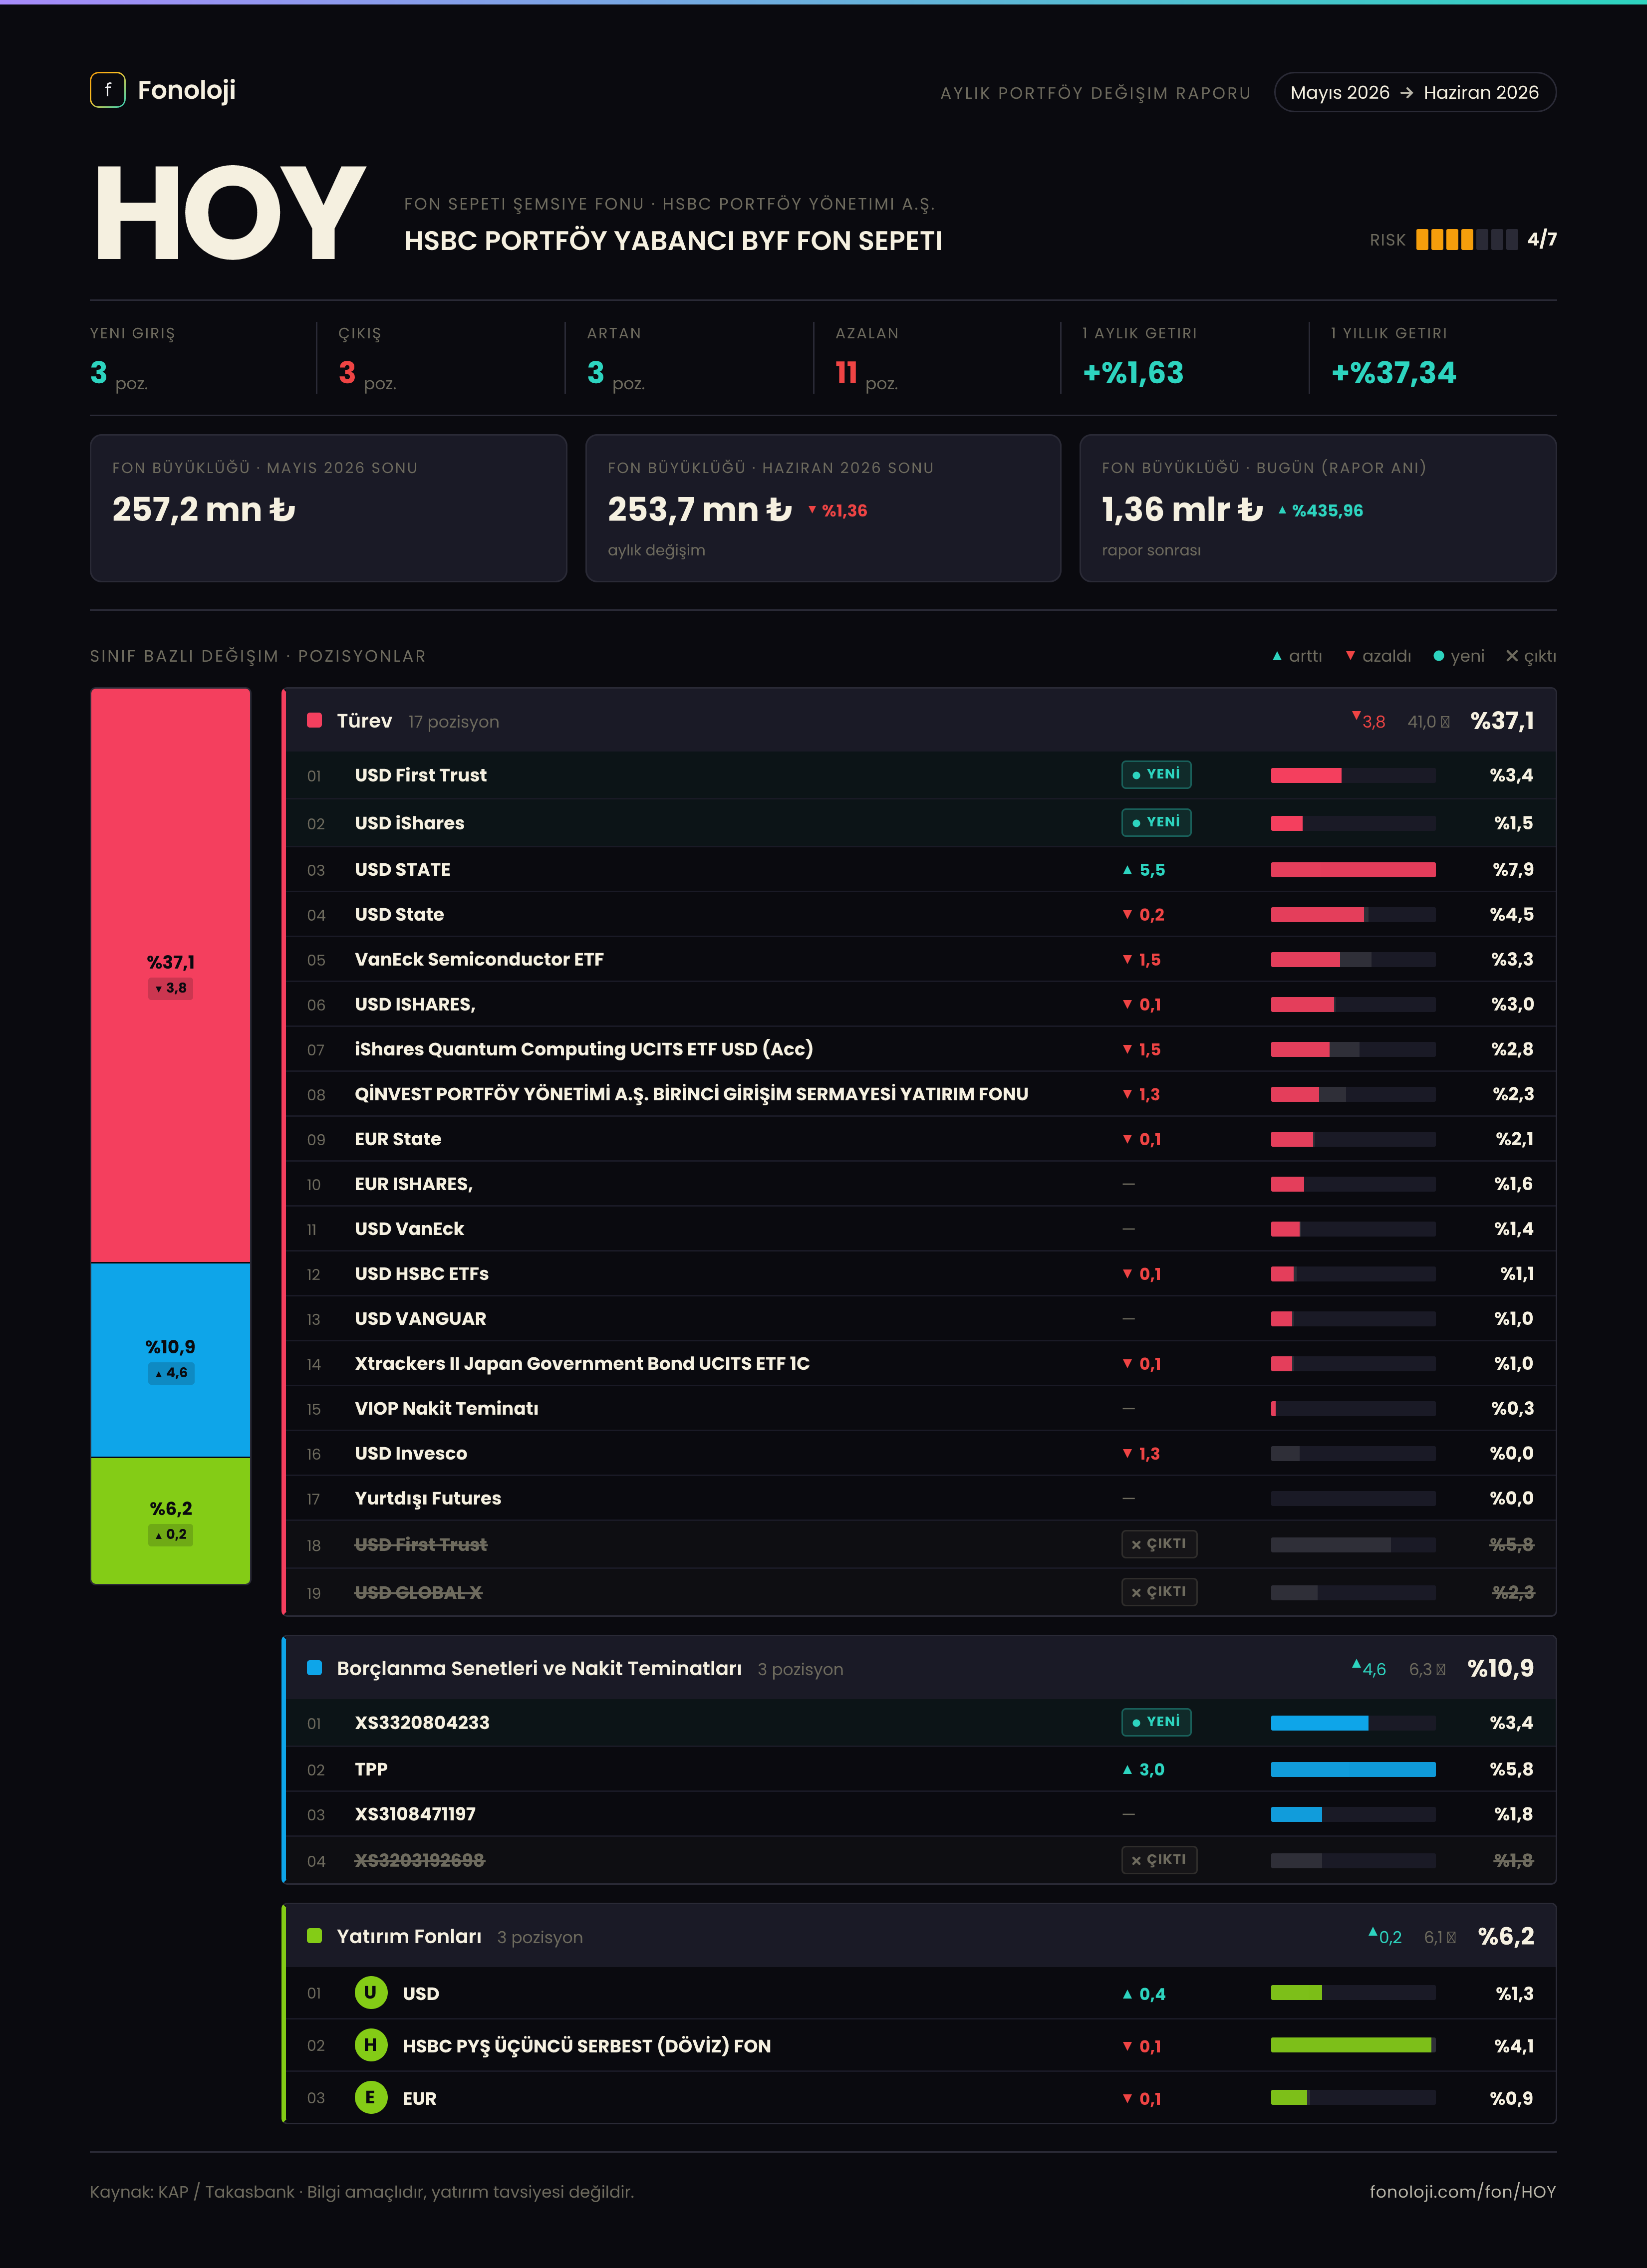Viewport: 1647px width, 2268px height.
Task: Click the YENİ badge on USD First Trust
Action: tap(1156, 774)
